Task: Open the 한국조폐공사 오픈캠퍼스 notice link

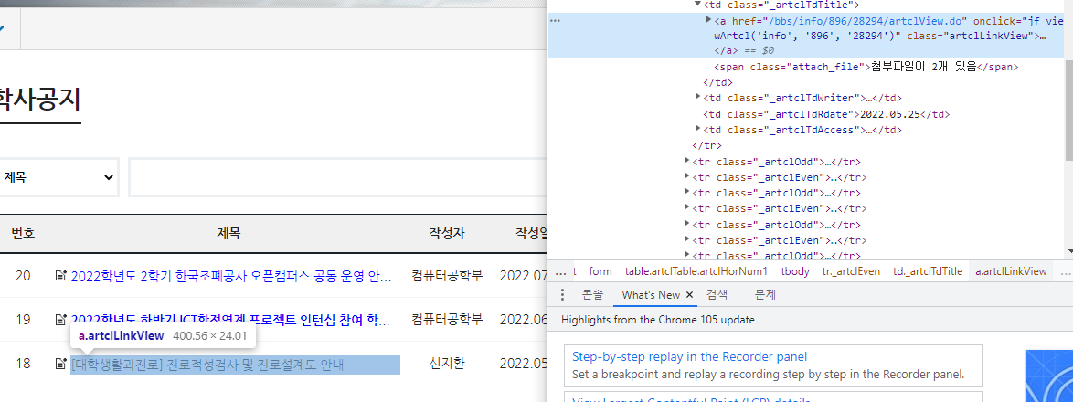Action: tap(231, 276)
